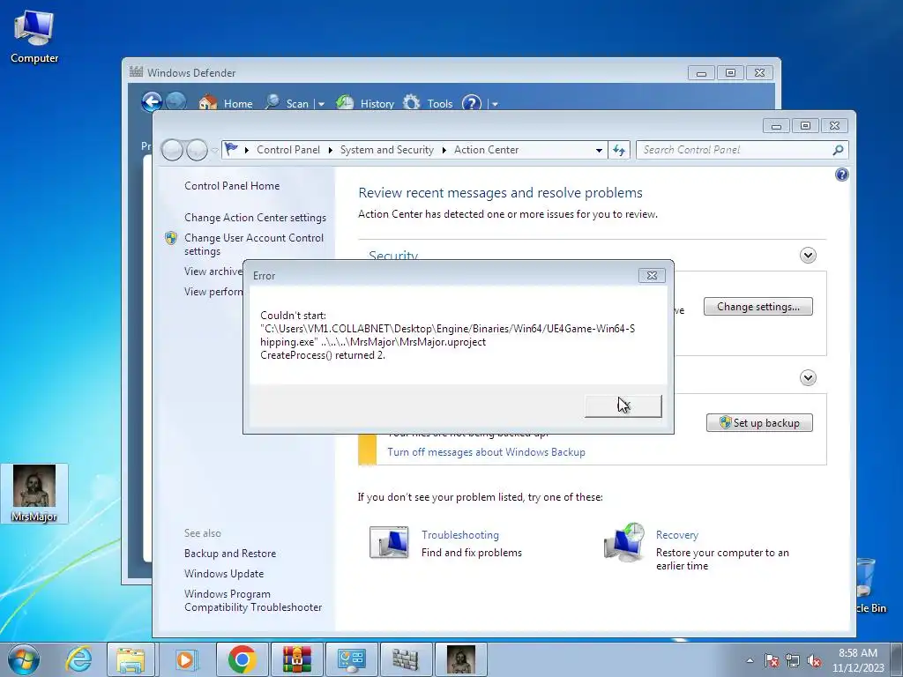Screen dimensions: 903x677
Task: Open Windows Explorer folder on taskbar
Action: pos(131,659)
